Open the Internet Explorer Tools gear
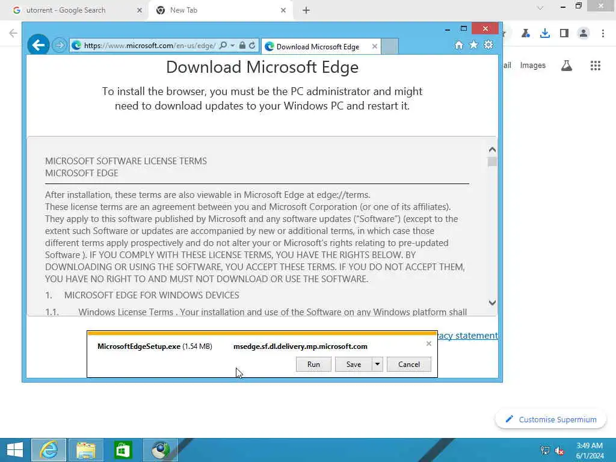Image resolution: width=616 pixels, height=462 pixels. tap(488, 45)
